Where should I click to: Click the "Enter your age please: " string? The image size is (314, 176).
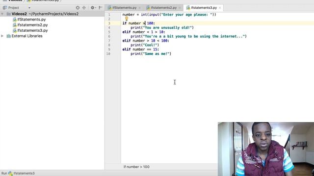pos(186,15)
